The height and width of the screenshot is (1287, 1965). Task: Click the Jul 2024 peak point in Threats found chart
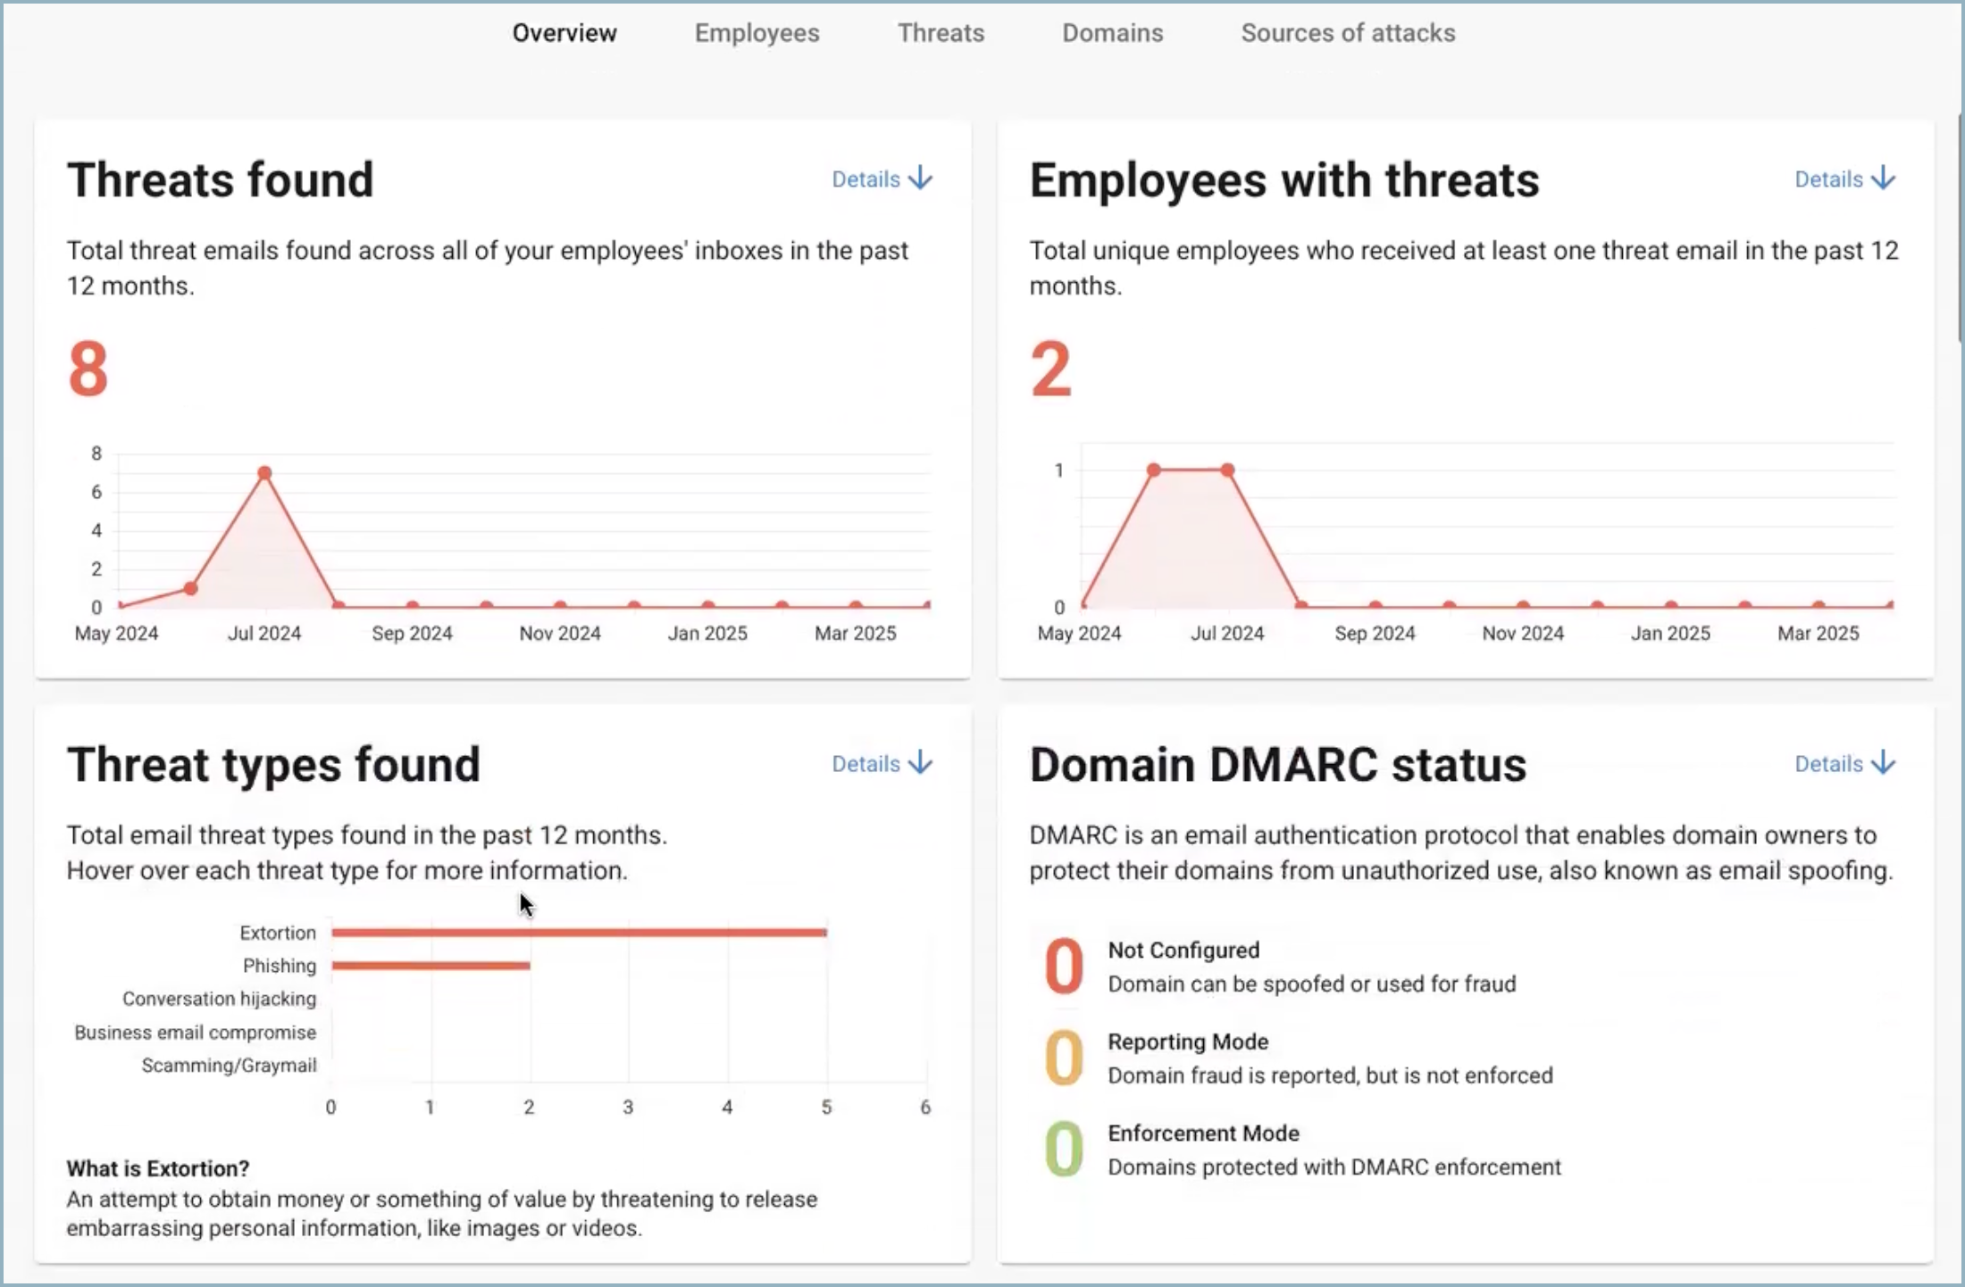(264, 473)
